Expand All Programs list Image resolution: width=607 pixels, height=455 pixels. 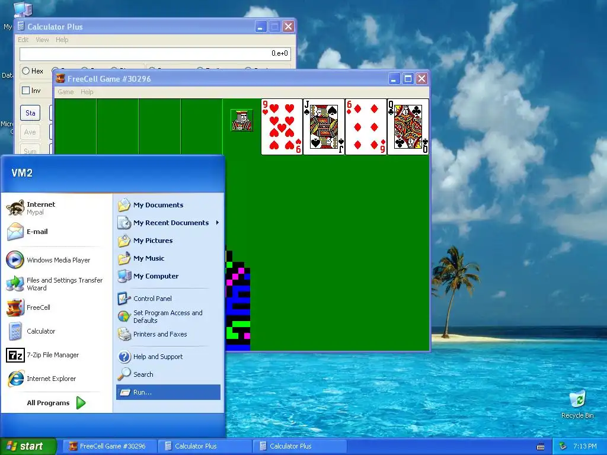coord(56,403)
